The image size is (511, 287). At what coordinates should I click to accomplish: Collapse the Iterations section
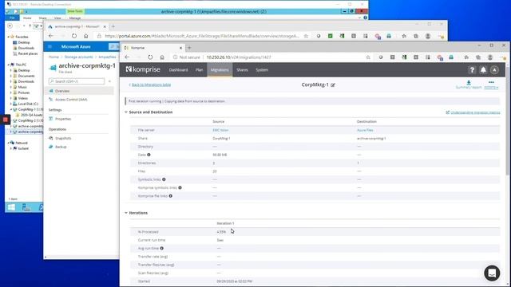[126, 213]
